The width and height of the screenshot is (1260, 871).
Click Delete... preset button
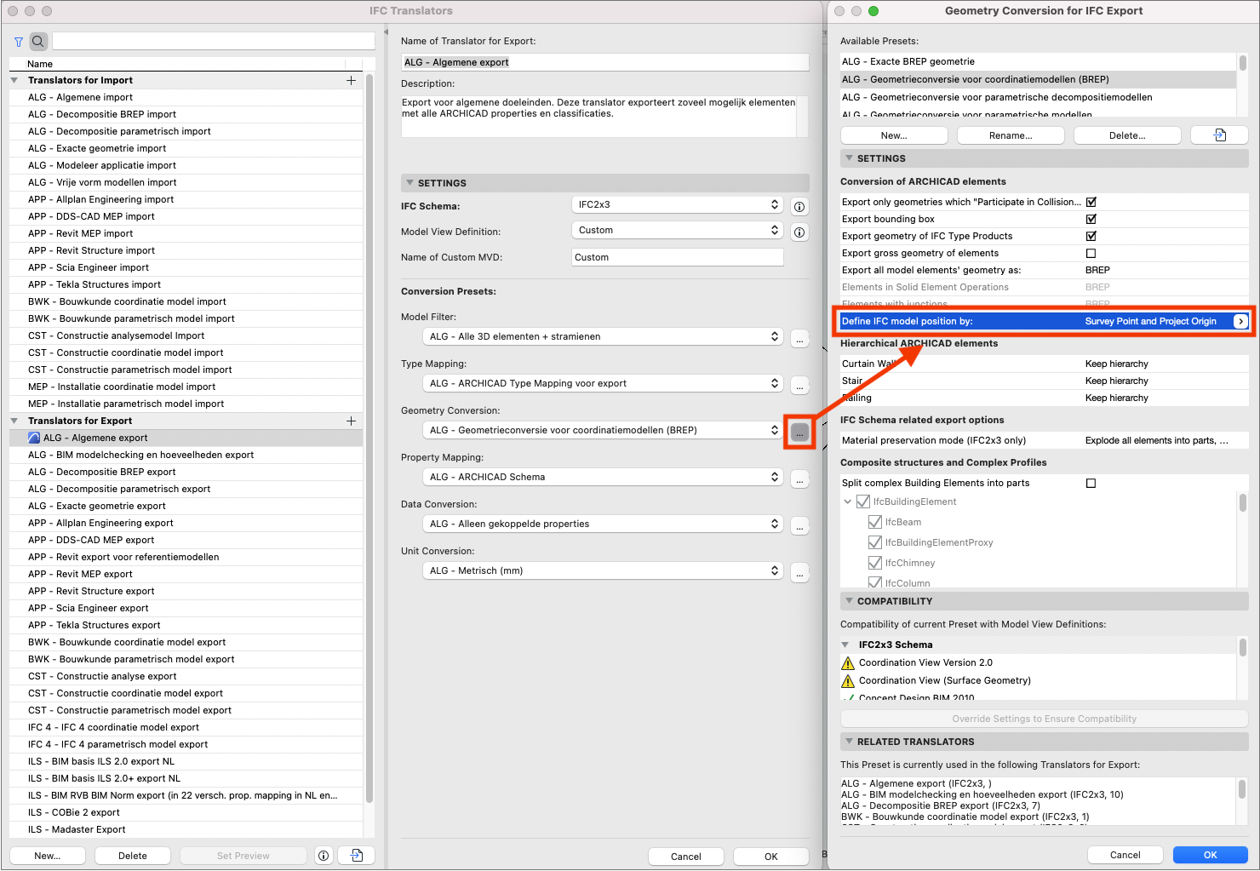coord(1127,135)
